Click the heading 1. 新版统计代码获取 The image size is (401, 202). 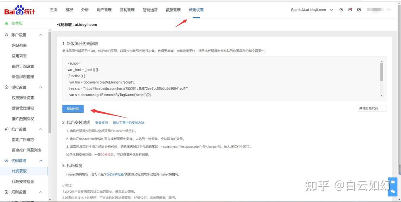coord(80,44)
